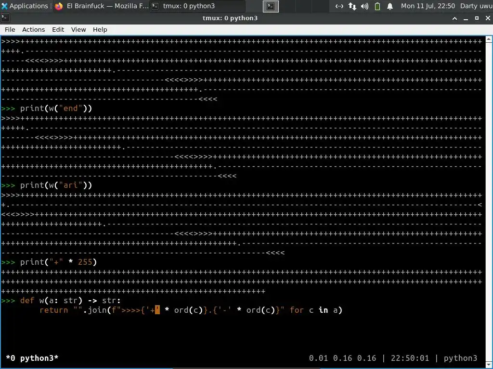The width and height of the screenshot is (493, 369).
Task: Open the notifications bell icon
Action: (390, 6)
